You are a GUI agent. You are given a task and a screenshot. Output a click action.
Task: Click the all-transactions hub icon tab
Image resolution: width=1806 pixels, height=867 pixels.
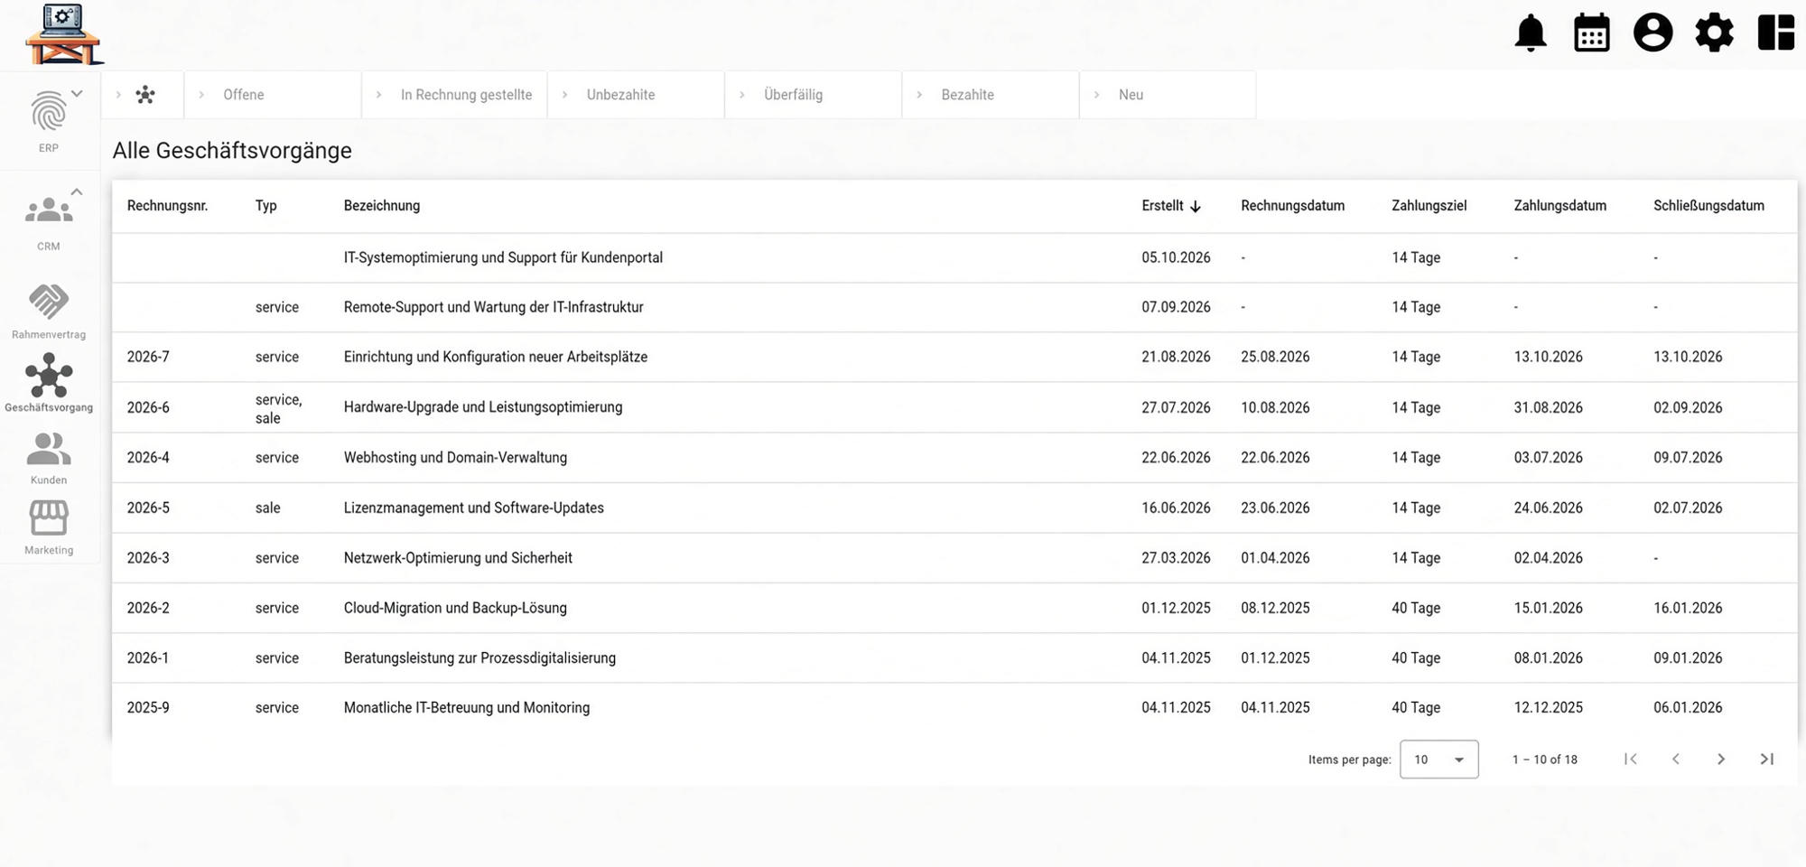pos(145,95)
